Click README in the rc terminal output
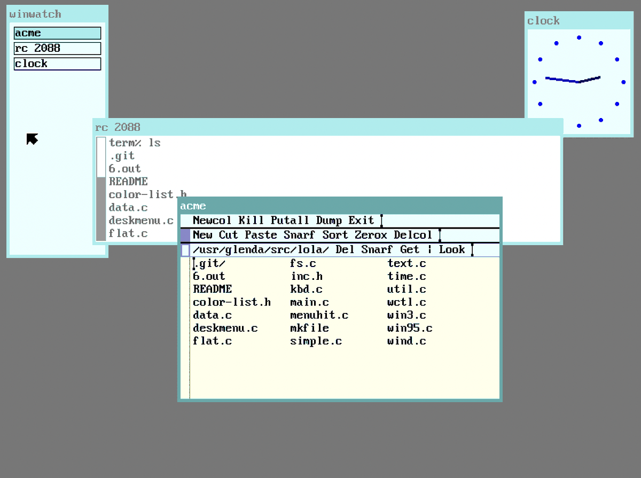 (128, 182)
